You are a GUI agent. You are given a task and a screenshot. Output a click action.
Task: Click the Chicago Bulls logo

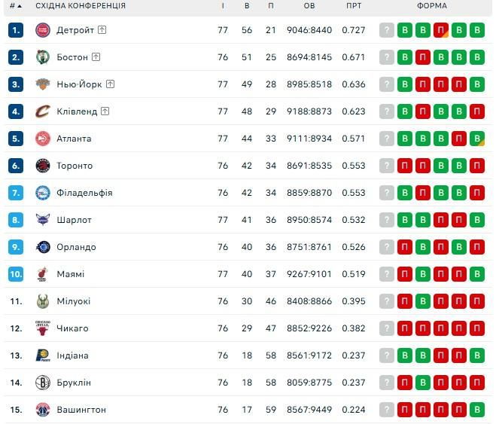point(42,328)
